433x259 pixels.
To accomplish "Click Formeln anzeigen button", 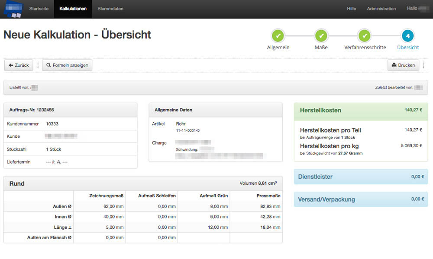I will [x=67, y=65].
